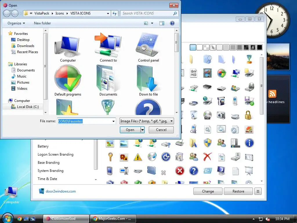Pick the sheet music icon in CustomizerGod
The image size is (297, 223).
pyautogui.click(x=193, y=73)
